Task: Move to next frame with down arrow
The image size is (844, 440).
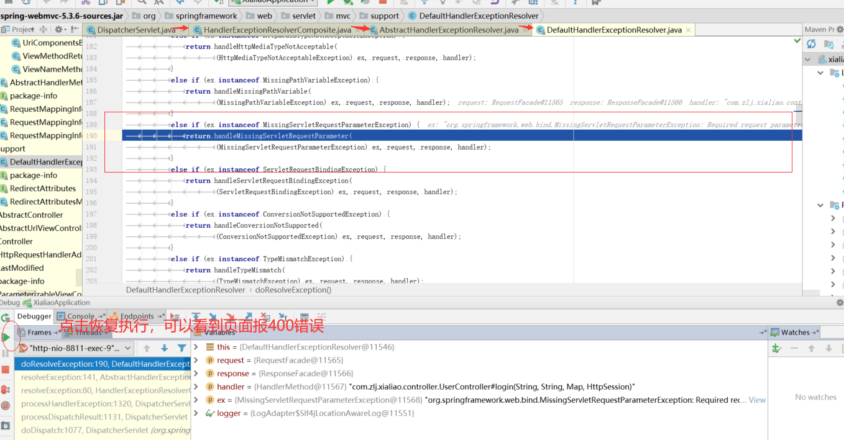Action: pos(164,349)
